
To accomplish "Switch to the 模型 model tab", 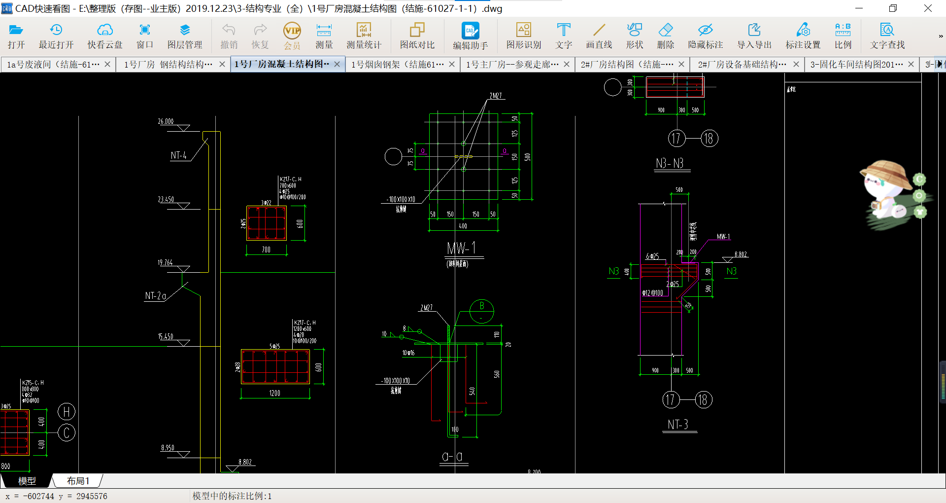I will pyautogui.click(x=27, y=480).
